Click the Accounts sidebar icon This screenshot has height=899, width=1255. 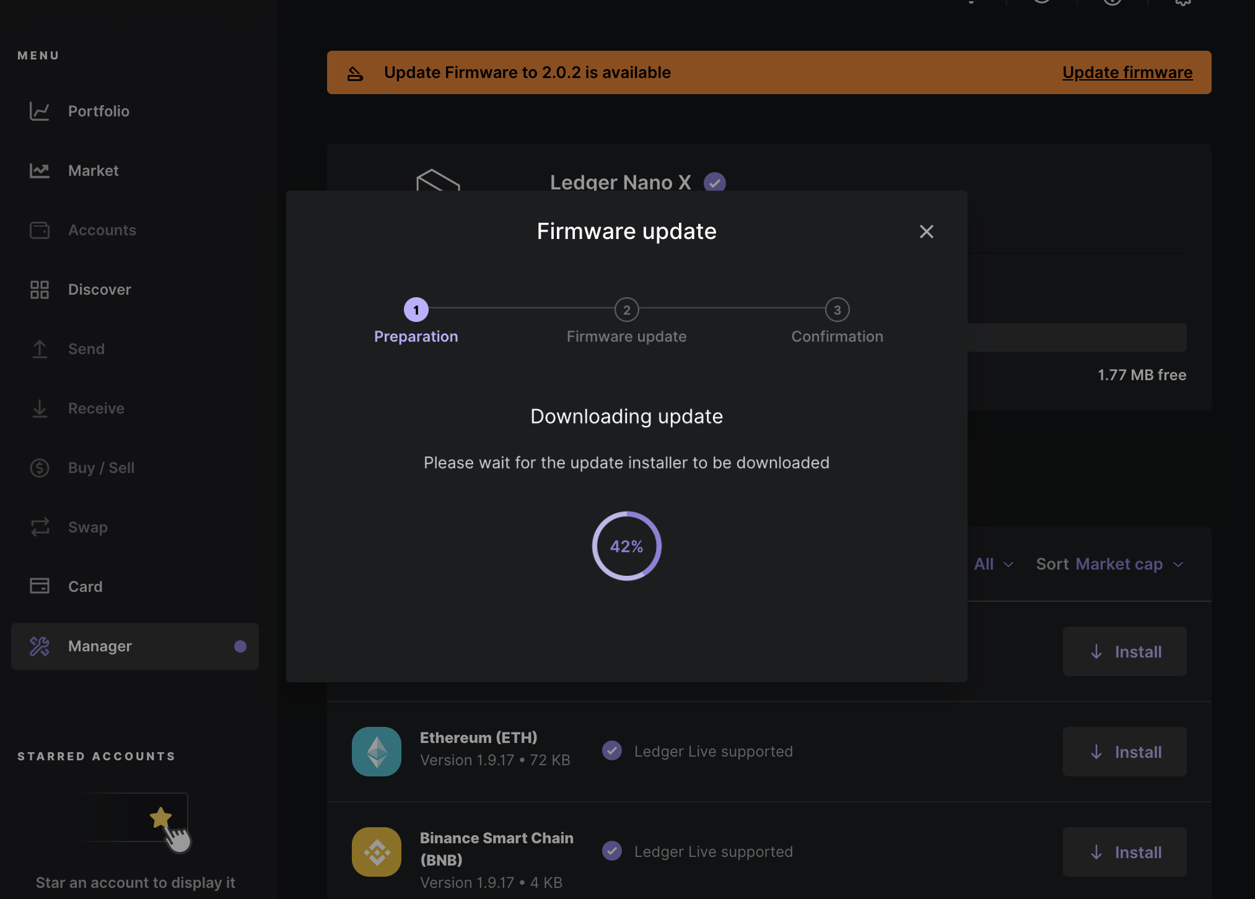click(x=39, y=228)
